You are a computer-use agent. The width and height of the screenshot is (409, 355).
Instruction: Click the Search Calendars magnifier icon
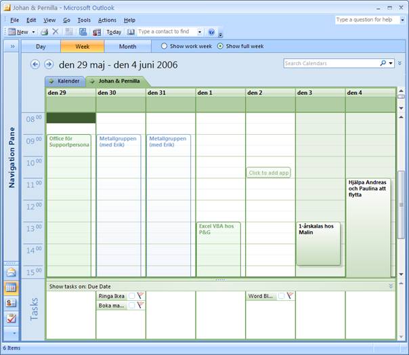pos(383,63)
